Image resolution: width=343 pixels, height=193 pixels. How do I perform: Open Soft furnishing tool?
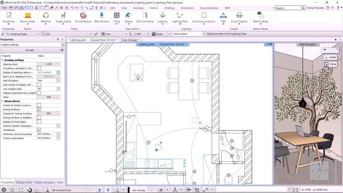coord(145,18)
